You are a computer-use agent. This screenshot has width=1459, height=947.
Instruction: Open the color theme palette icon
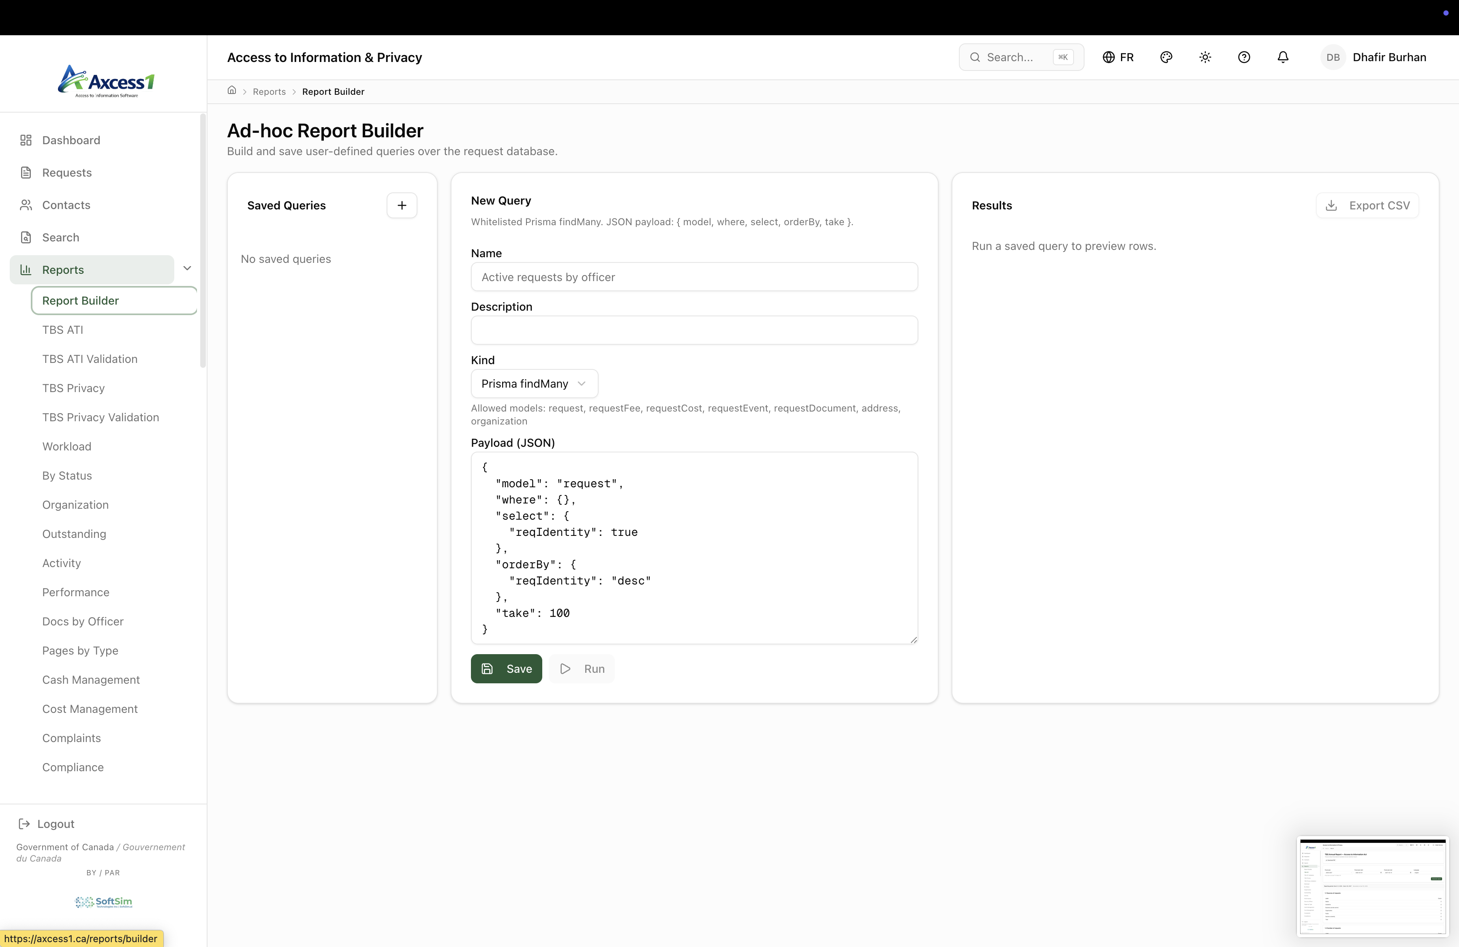click(1166, 57)
